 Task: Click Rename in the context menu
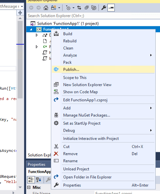[x=103, y=161]
